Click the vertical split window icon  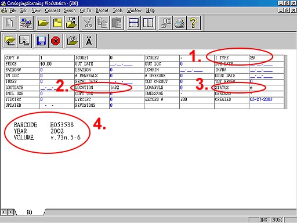point(148,23)
